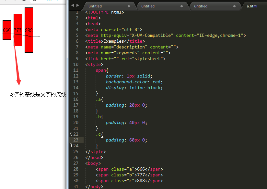Click the opening <html> tag on line 2
267x189 pixels.
[93, 18]
